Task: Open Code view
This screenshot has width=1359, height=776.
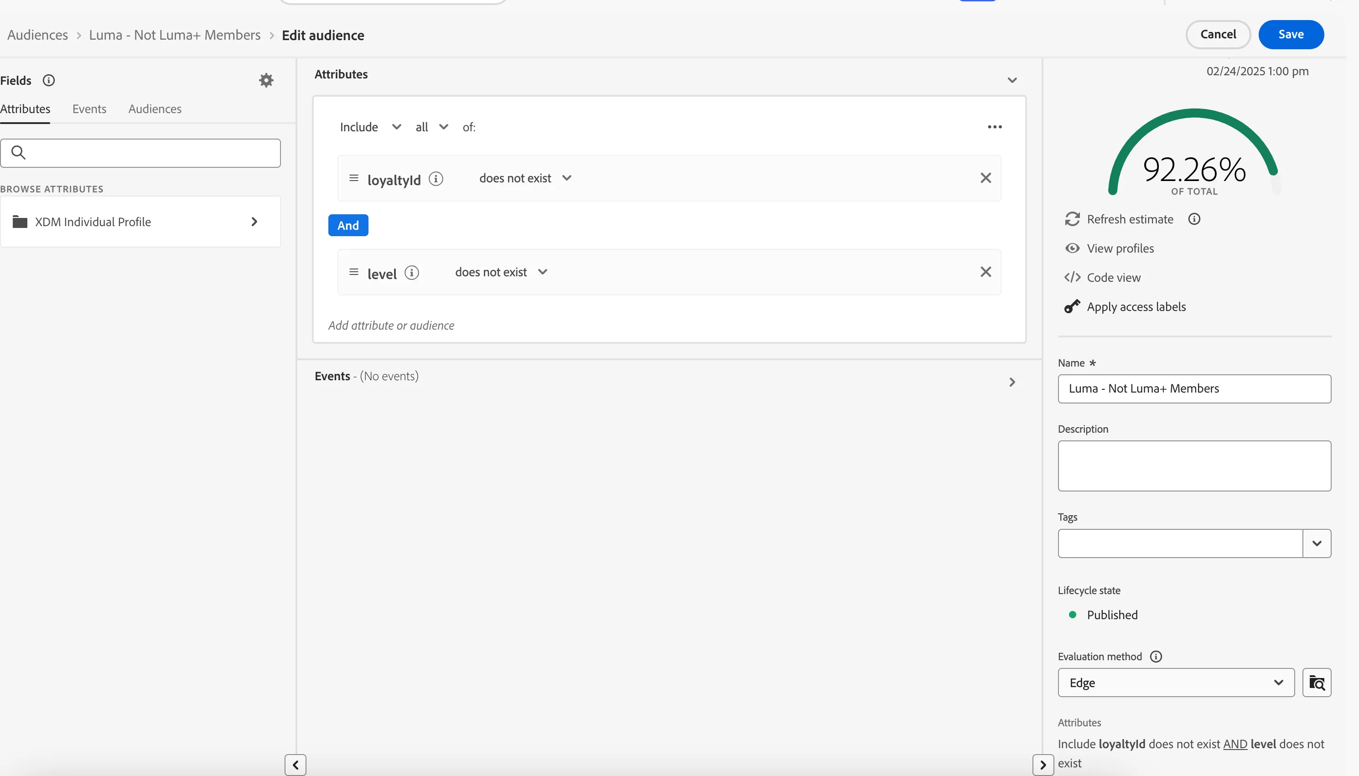Action: (1102, 278)
